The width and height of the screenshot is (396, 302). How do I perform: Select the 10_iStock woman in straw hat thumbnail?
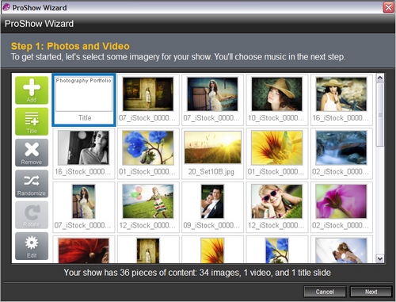[x=277, y=94]
